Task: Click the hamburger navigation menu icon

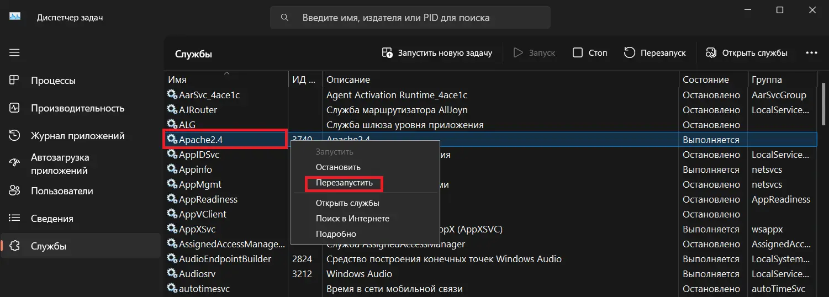Action: 14,52
